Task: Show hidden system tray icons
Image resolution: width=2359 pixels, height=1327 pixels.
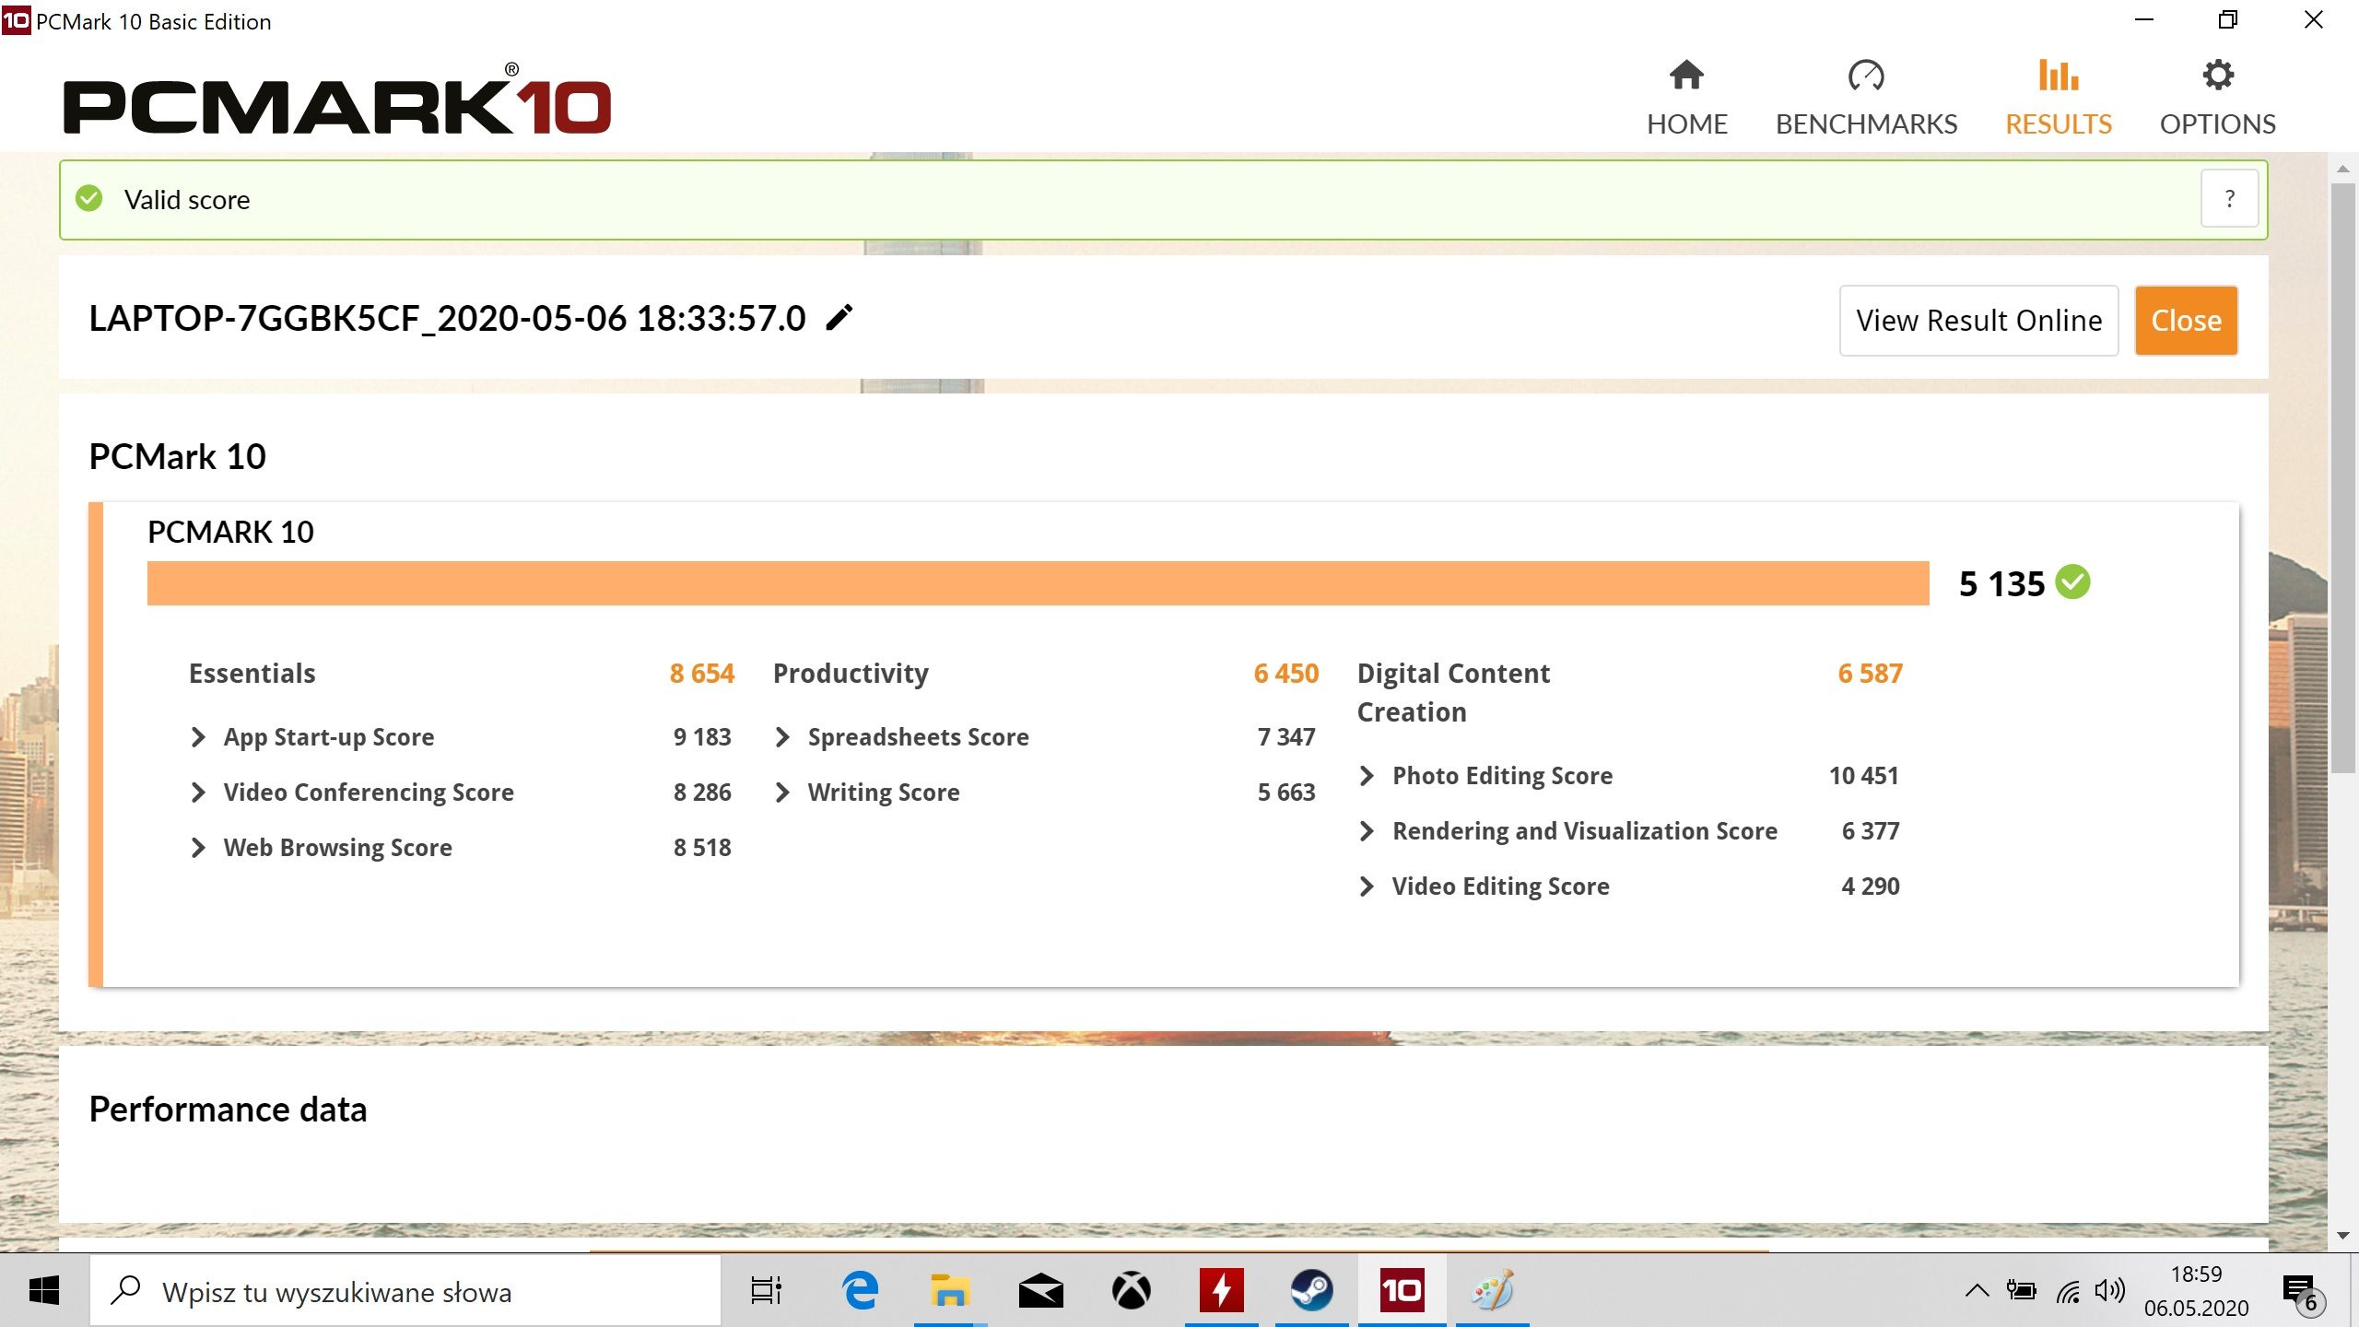Action: click(x=1977, y=1290)
